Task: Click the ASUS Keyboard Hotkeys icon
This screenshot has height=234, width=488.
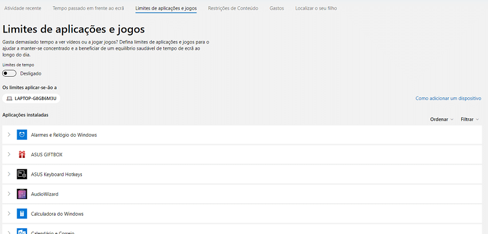Action: (22, 174)
